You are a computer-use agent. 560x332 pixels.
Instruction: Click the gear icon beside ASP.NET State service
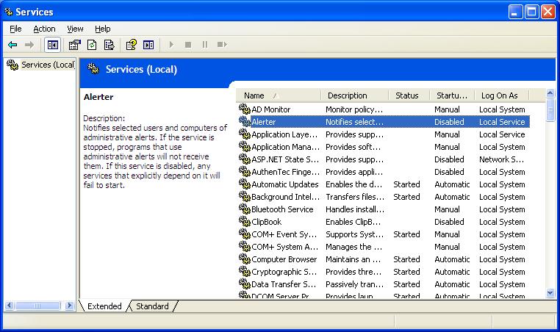pos(245,159)
